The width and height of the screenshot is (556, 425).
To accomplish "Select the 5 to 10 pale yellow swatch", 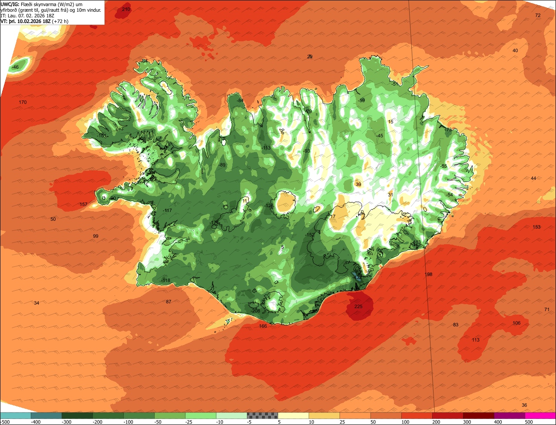I will 293,415.
